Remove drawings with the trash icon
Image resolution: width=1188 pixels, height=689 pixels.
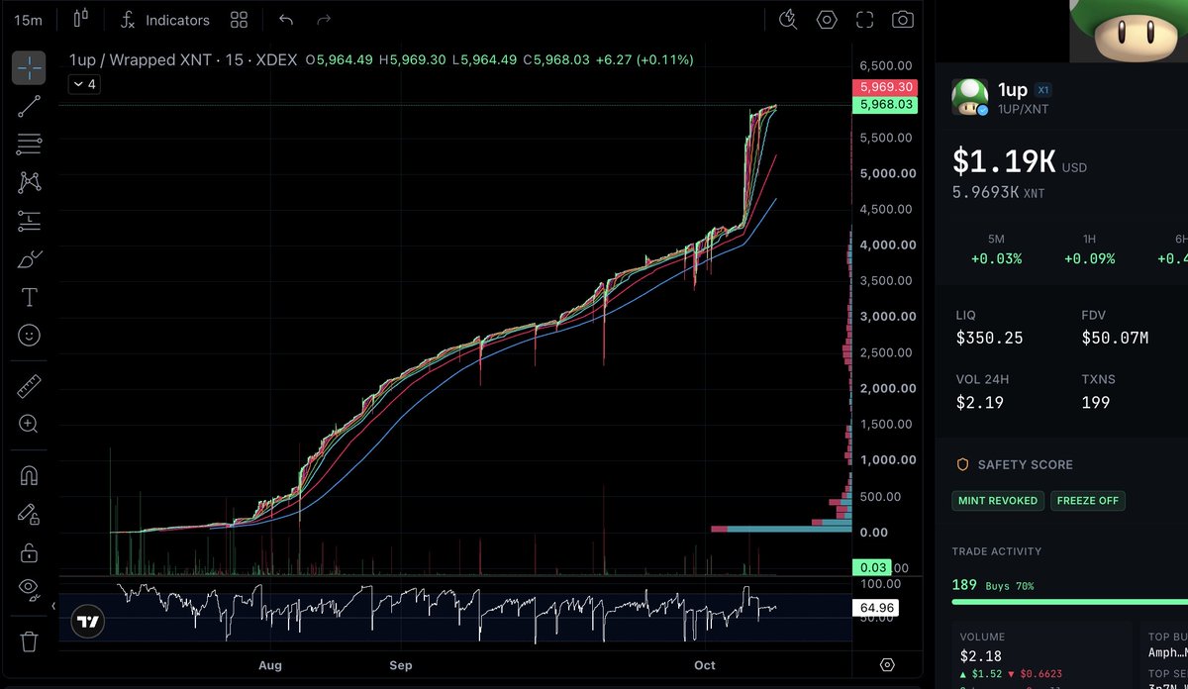29,641
